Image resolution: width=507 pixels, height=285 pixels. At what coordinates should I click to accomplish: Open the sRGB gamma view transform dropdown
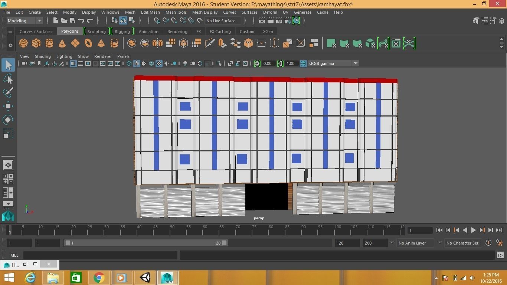(x=333, y=63)
